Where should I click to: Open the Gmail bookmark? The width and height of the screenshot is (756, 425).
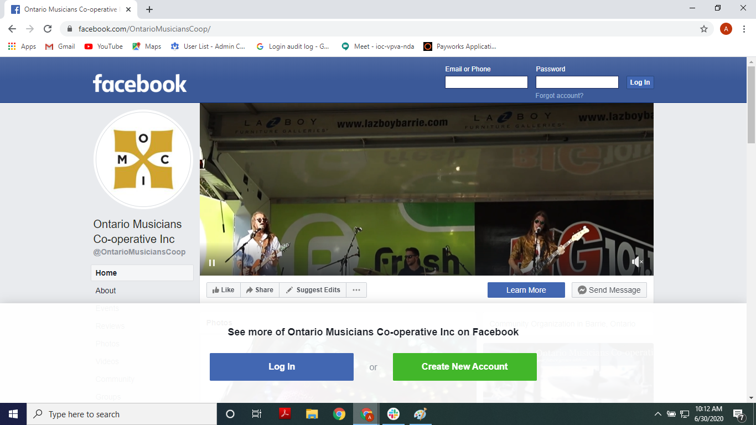coord(60,46)
